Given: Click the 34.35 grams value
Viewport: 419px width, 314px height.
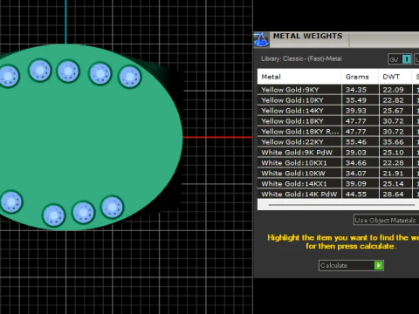Looking at the screenshot, I should click(x=356, y=90).
